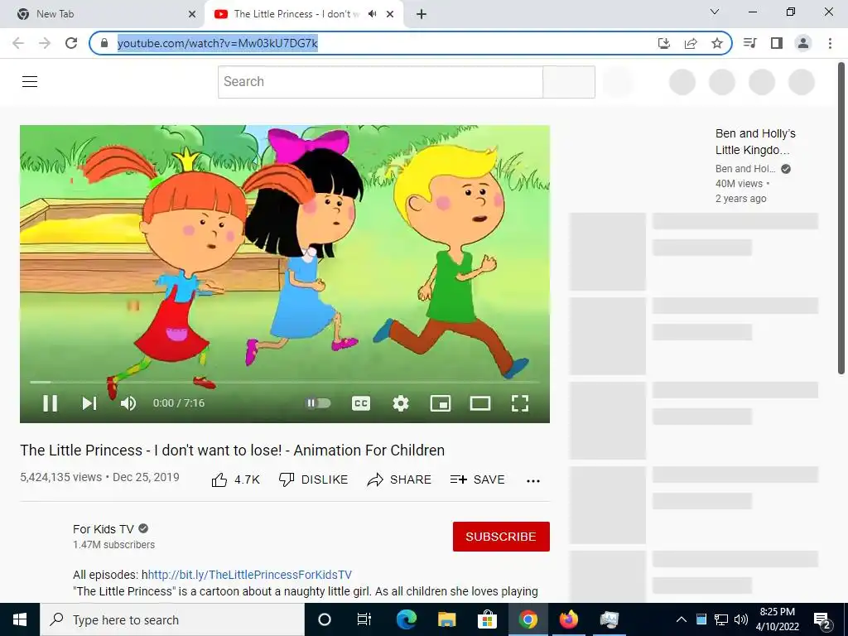Viewport: 848px width, 636px height.
Task: Reload the current page
Action: (71, 43)
